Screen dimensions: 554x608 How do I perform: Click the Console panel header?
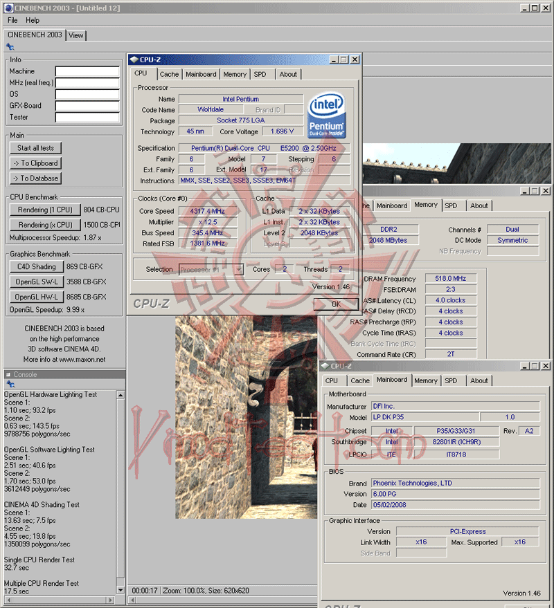click(x=64, y=375)
